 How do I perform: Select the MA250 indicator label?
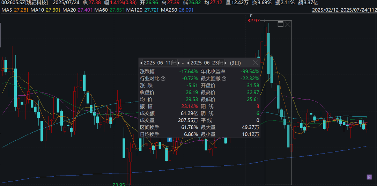[x=169, y=10]
